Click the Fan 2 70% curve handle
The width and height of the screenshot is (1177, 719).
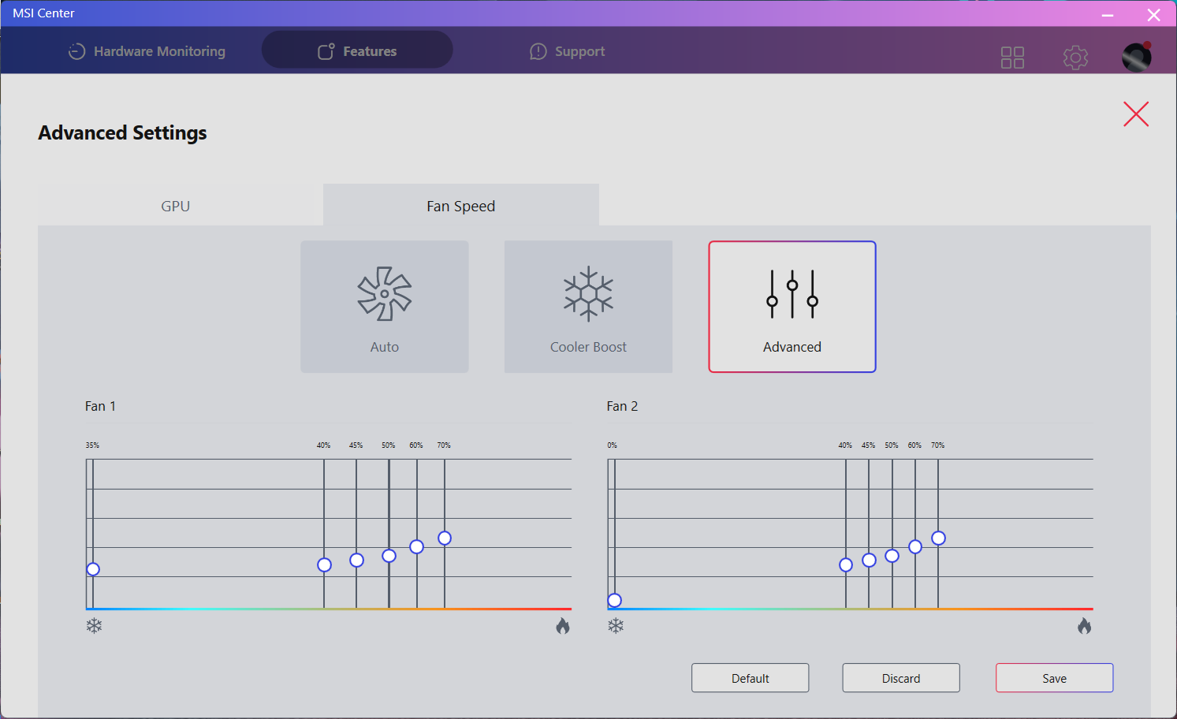[x=938, y=538]
